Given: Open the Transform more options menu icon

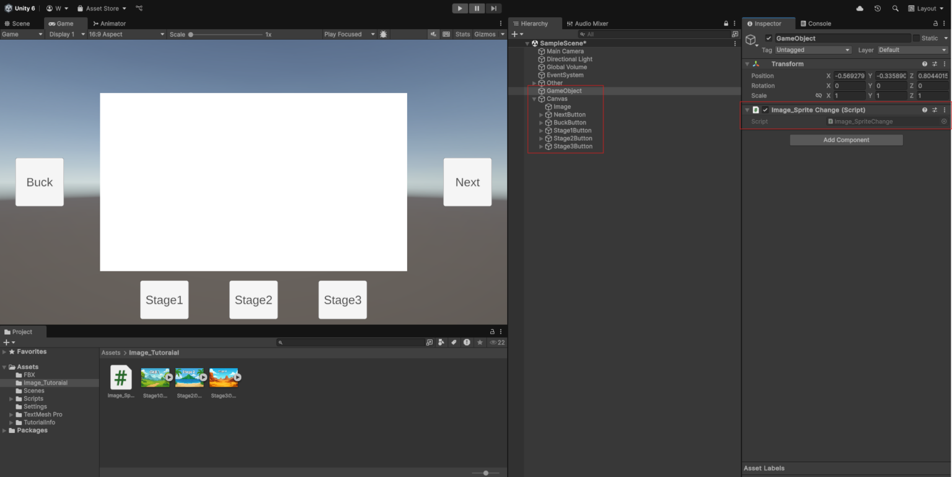Looking at the screenshot, I should click(945, 63).
